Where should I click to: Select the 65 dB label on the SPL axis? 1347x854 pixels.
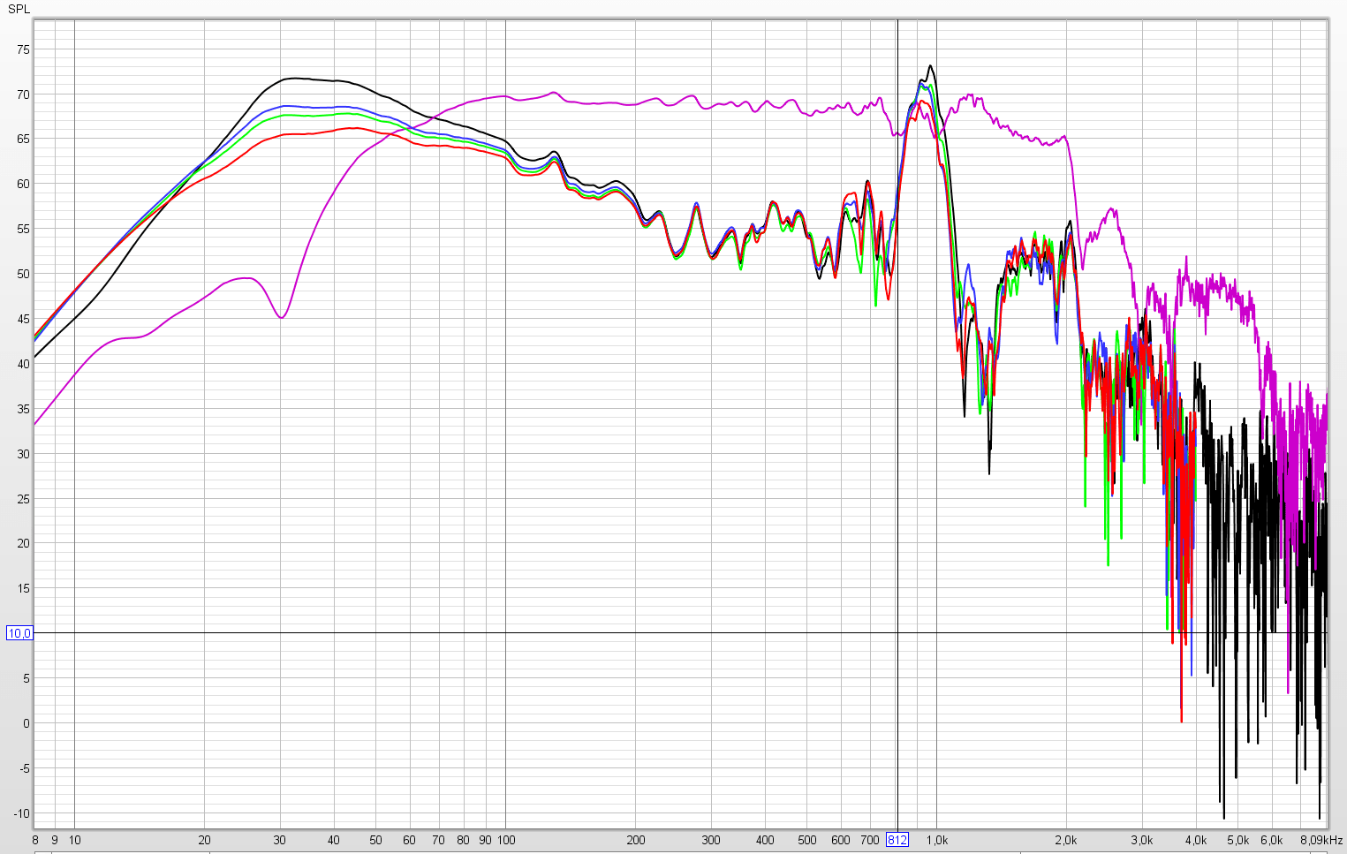coord(23,140)
